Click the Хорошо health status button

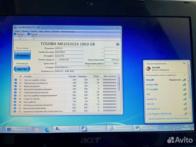coord(23,55)
